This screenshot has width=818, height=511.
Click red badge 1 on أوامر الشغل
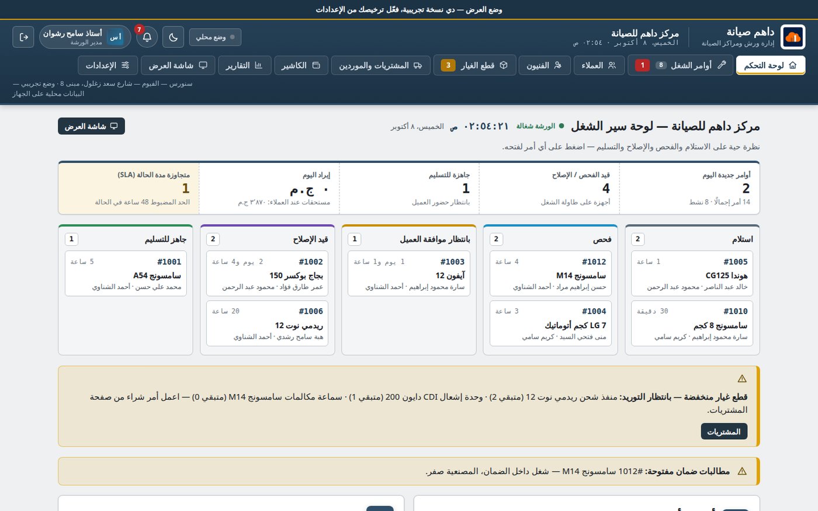pyautogui.click(x=643, y=65)
